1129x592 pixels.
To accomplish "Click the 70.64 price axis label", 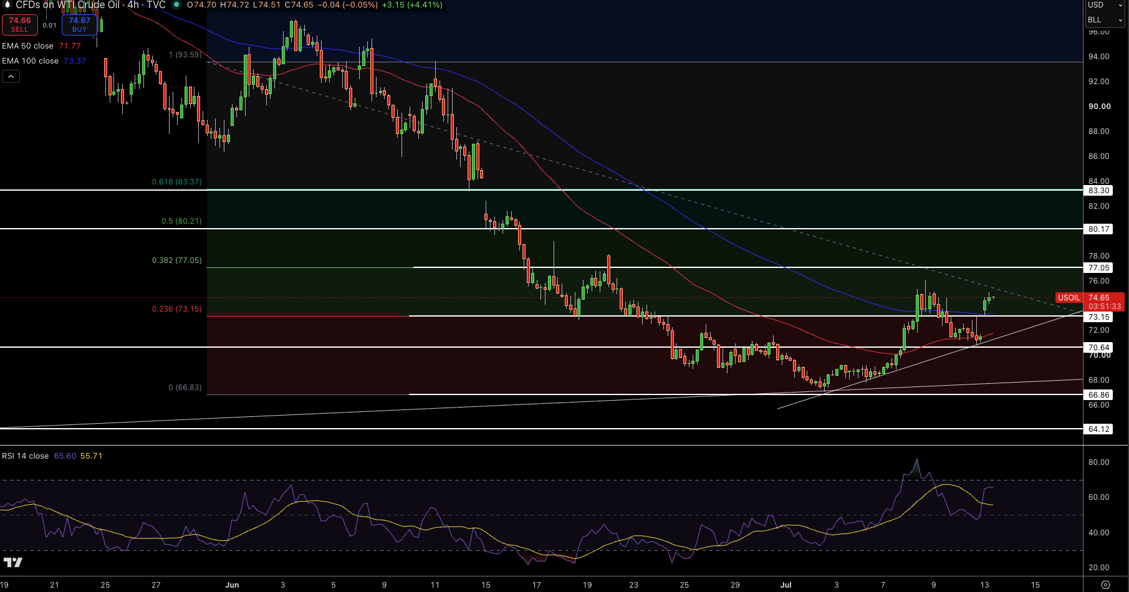I will tap(1099, 348).
